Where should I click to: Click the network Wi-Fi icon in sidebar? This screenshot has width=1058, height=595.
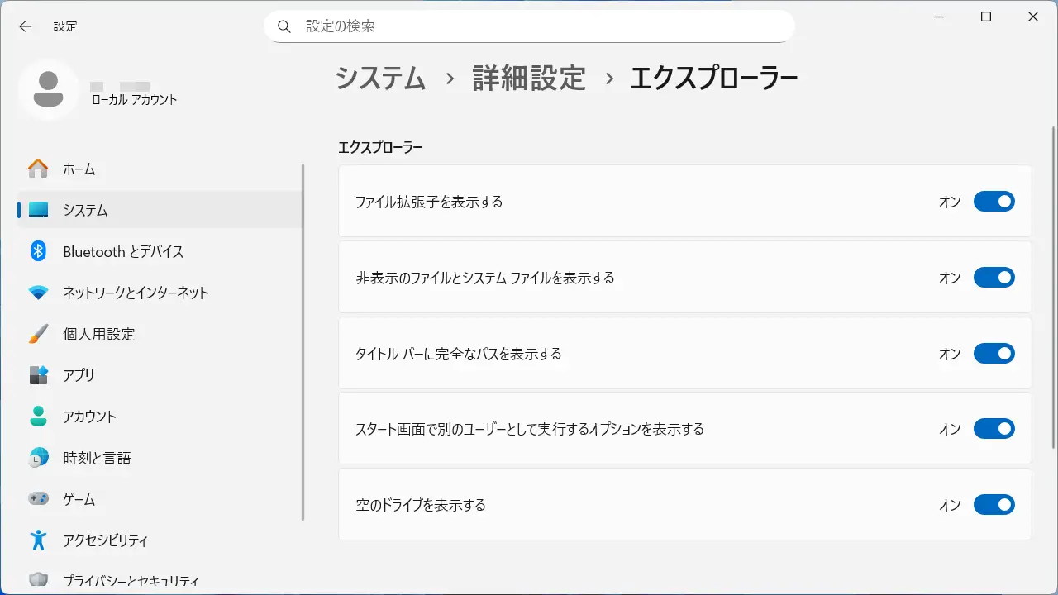point(38,293)
